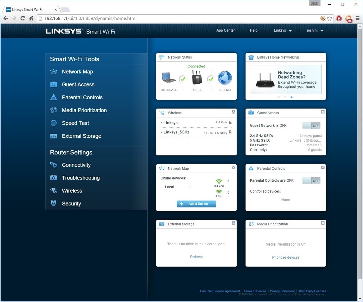363x302 pixels.
Task: Click the Wireless settings sidebar icon
Action: coord(53,191)
